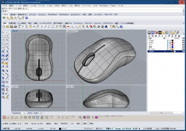Screen dimensions: 186x131
Task: Toggle the 点 (Point) osnap checkbox
Action: 18,124
